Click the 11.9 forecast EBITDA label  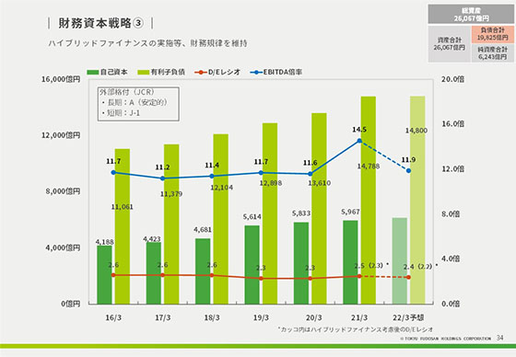coord(408,160)
